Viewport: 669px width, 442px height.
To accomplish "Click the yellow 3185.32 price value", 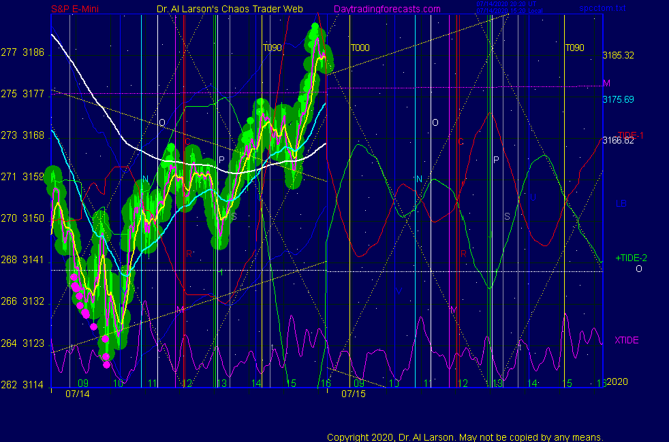I will coord(618,55).
